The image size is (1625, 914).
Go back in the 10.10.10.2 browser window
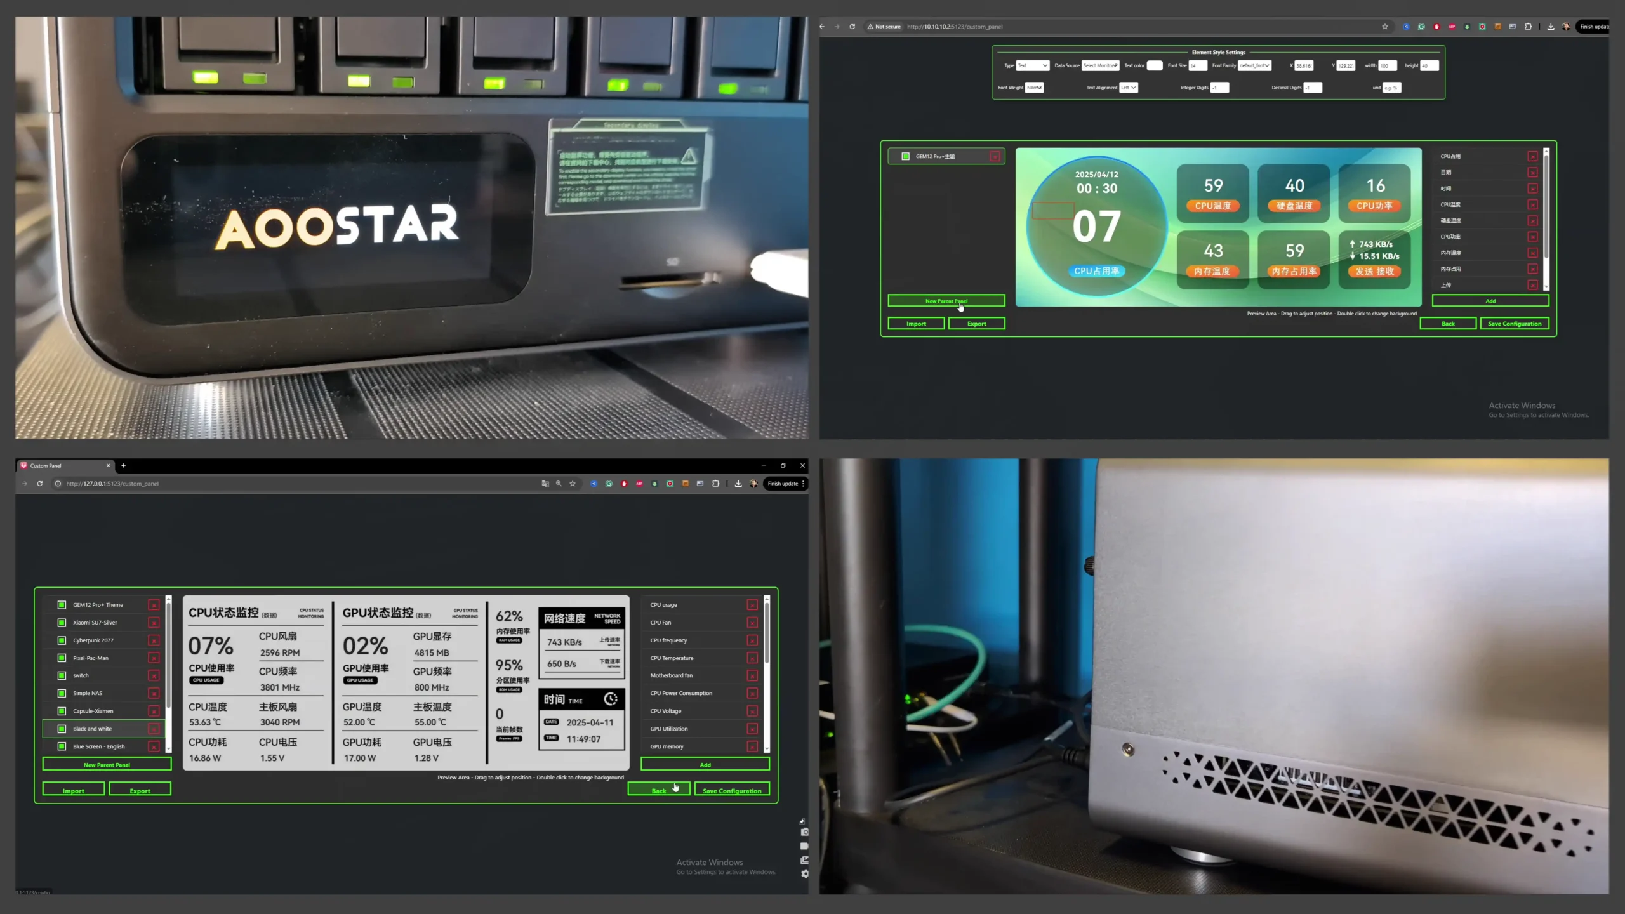coord(822,27)
